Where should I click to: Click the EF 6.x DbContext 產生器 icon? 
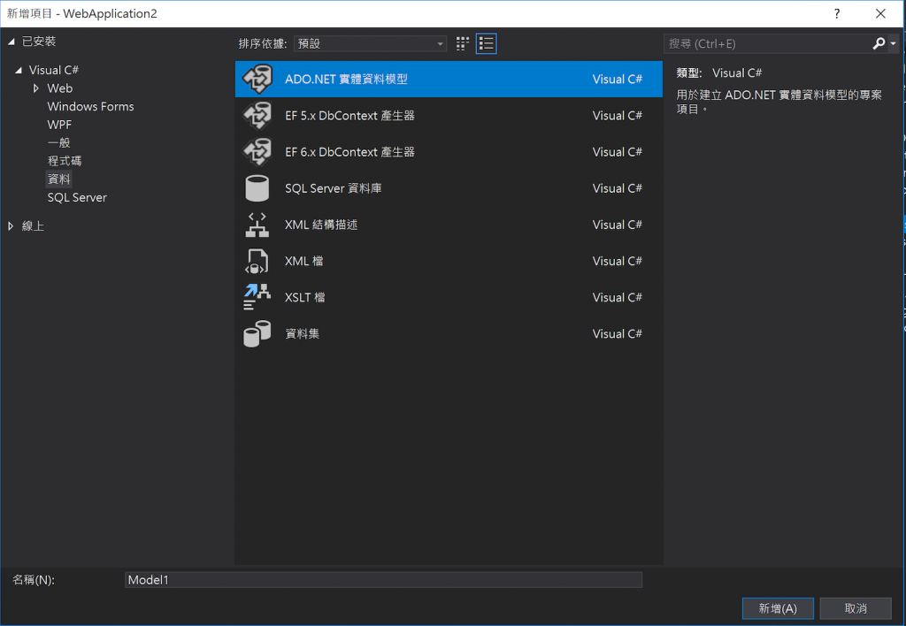coord(257,152)
